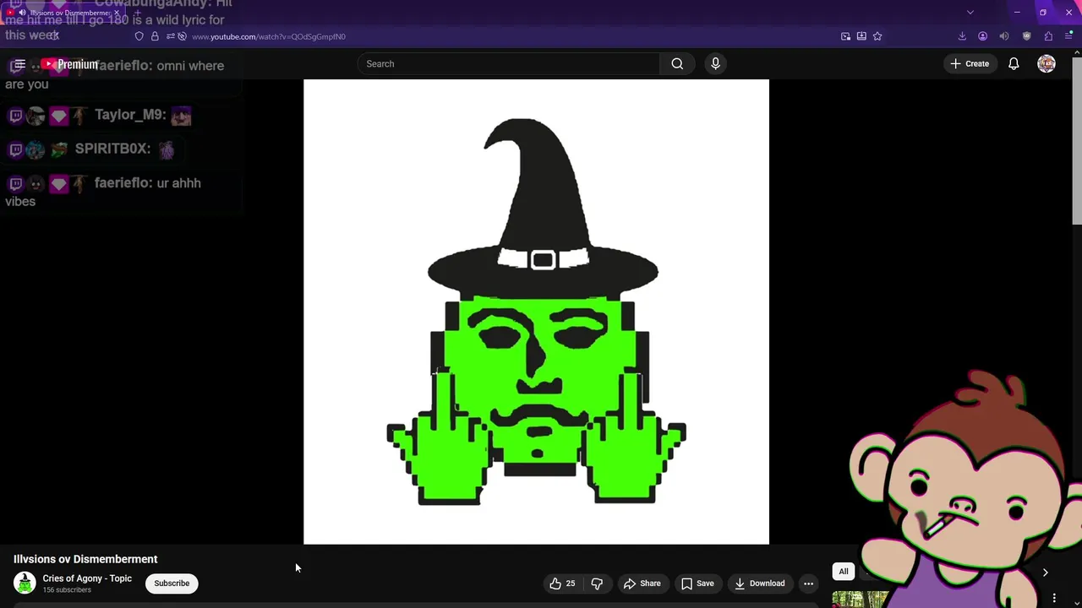Open options for first recommended video
1082x608 pixels.
1054,599
